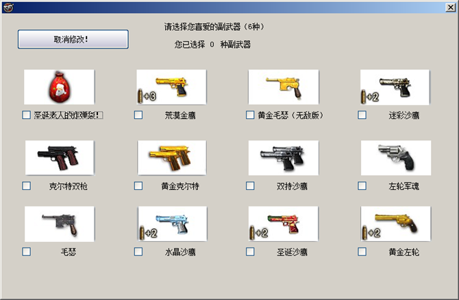Select the Santa bomb bag image
The width and height of the screenshot is (459, 300).
(59, 87)
